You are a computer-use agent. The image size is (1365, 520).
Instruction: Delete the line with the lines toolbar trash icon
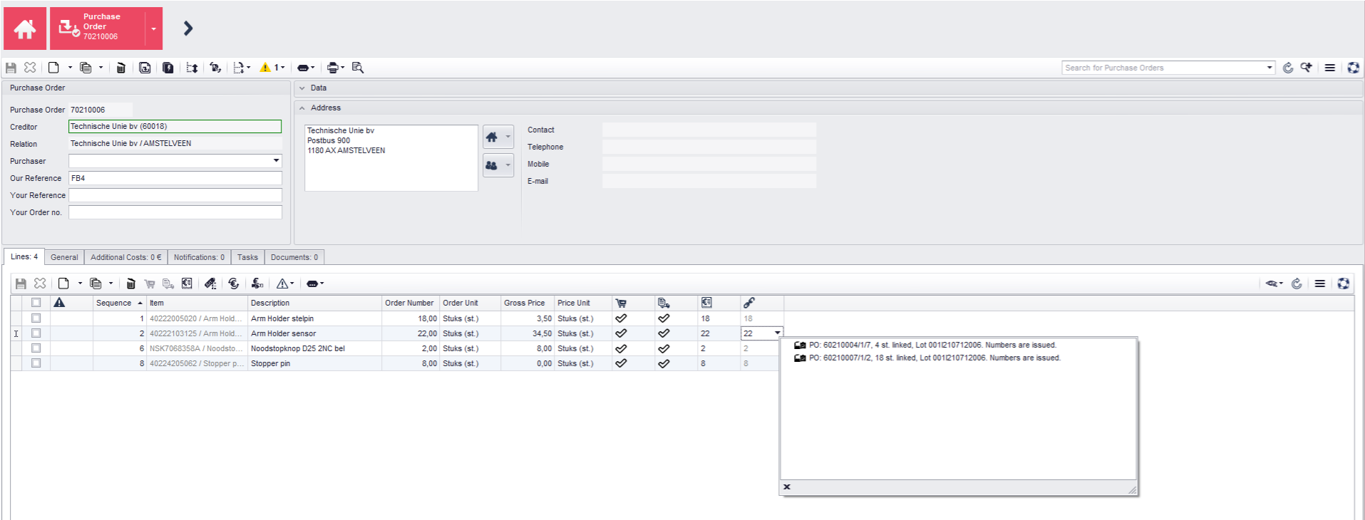(131, 284)
